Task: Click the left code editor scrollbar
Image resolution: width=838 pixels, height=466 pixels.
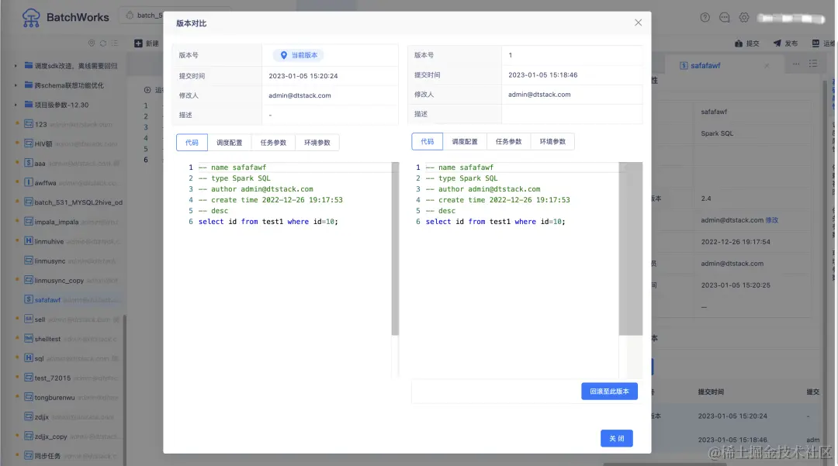Action: tap(395, 249)
